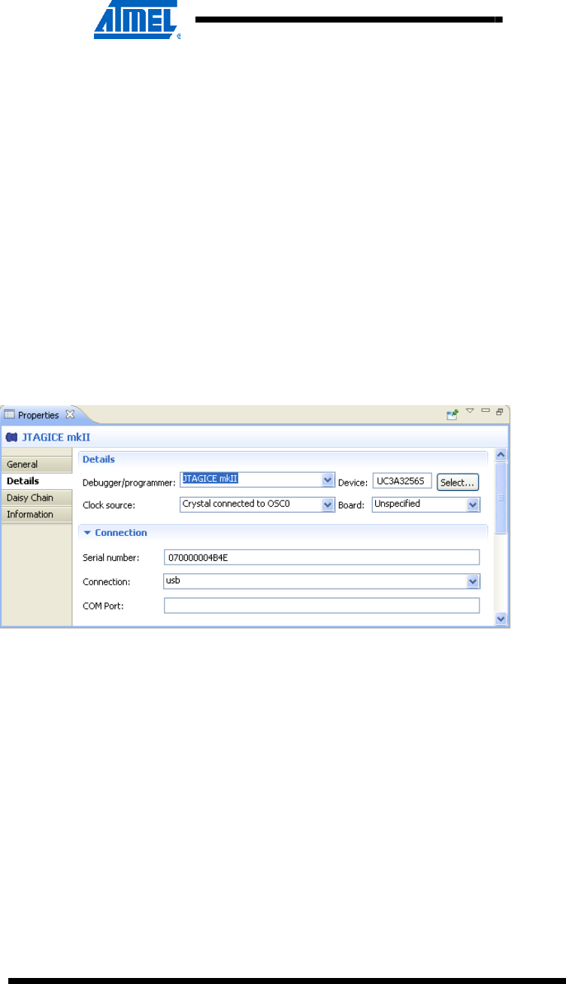Click the COM Port input field
This screenshot has width=566, height=984.
(x=321, y=606)
